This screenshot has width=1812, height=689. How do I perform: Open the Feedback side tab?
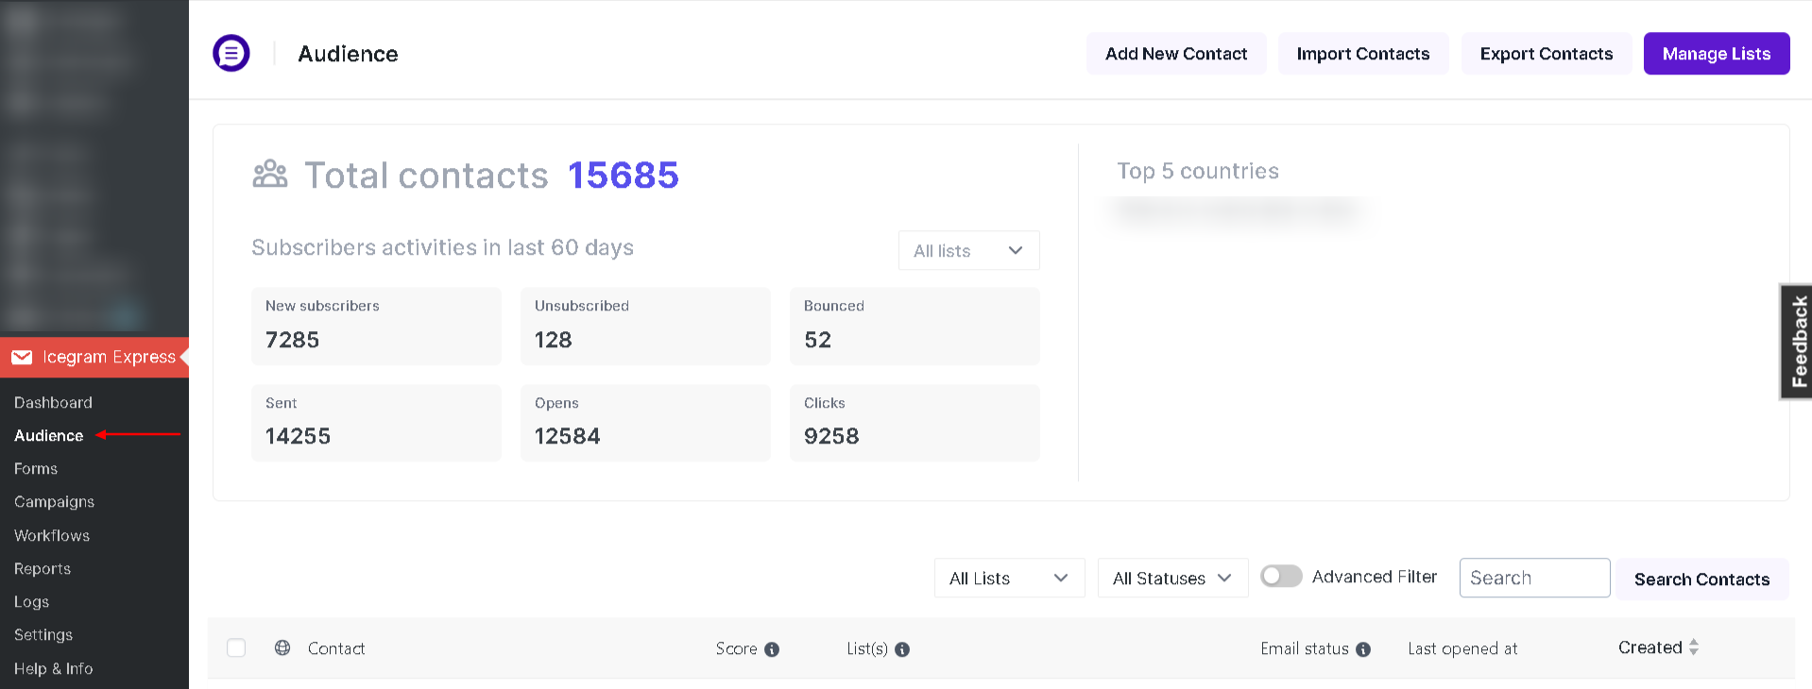point(1797,342)
